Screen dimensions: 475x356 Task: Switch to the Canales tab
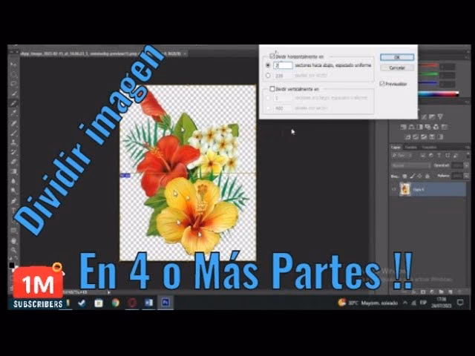point(411,147)
